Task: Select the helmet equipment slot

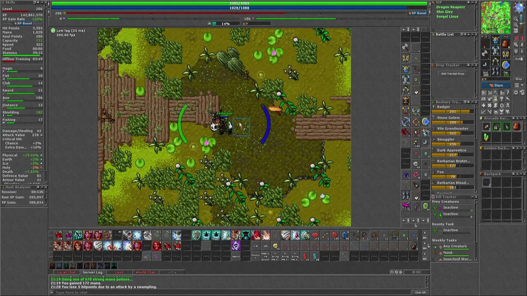Action: (x=495, y=39)
